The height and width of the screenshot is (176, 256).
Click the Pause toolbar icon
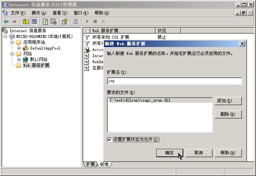tap(103, 22)
